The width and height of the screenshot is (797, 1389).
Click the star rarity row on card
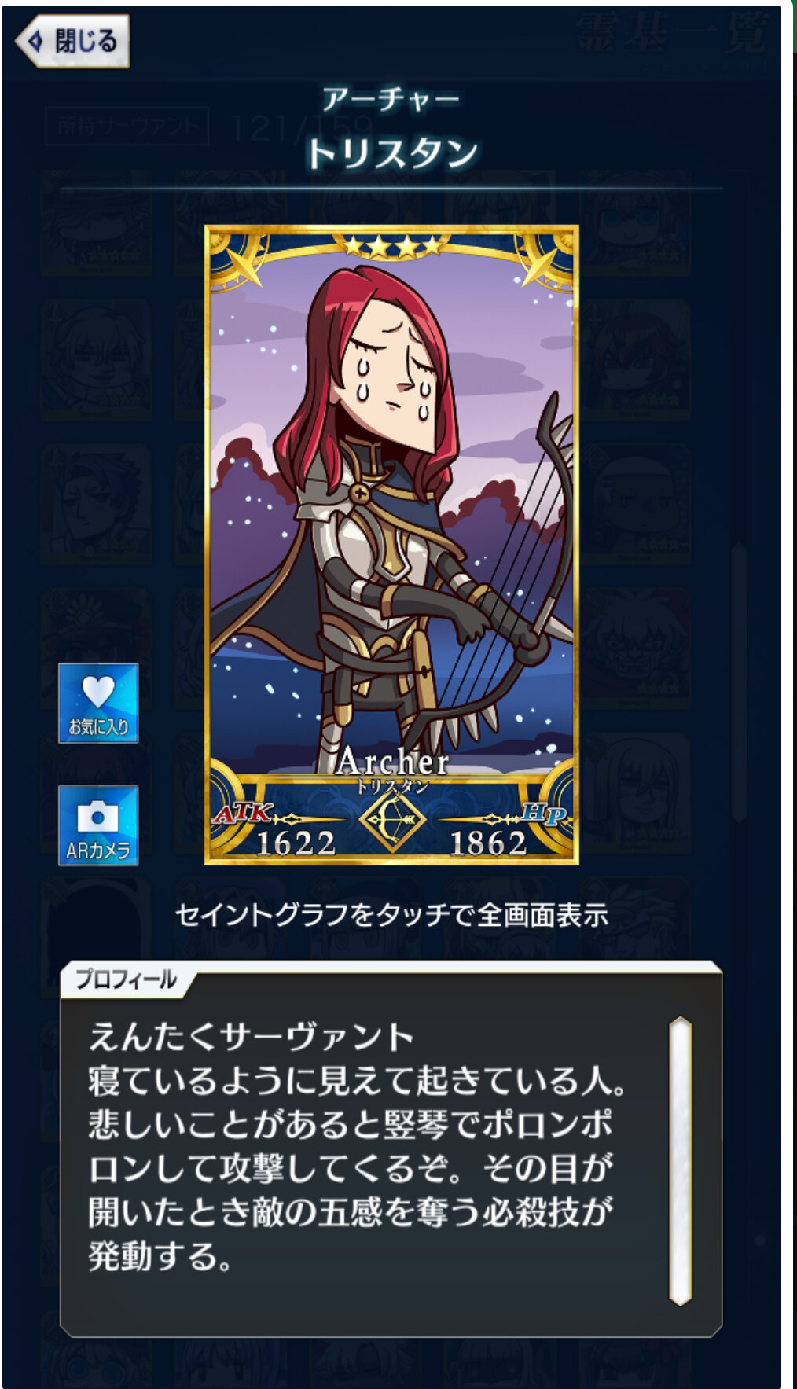(393, 247)
